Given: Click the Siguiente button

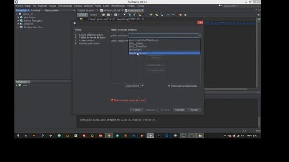Looking at the screenshot, I should (151, 110).
